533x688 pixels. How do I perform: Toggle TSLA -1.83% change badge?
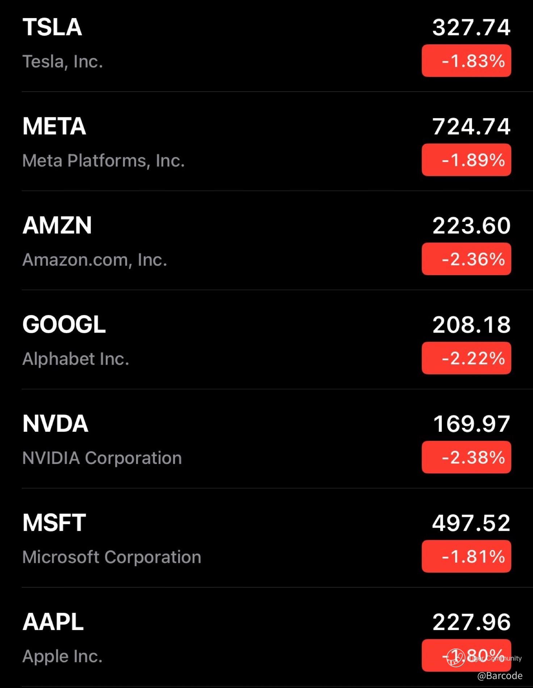[x=466, y=61]
